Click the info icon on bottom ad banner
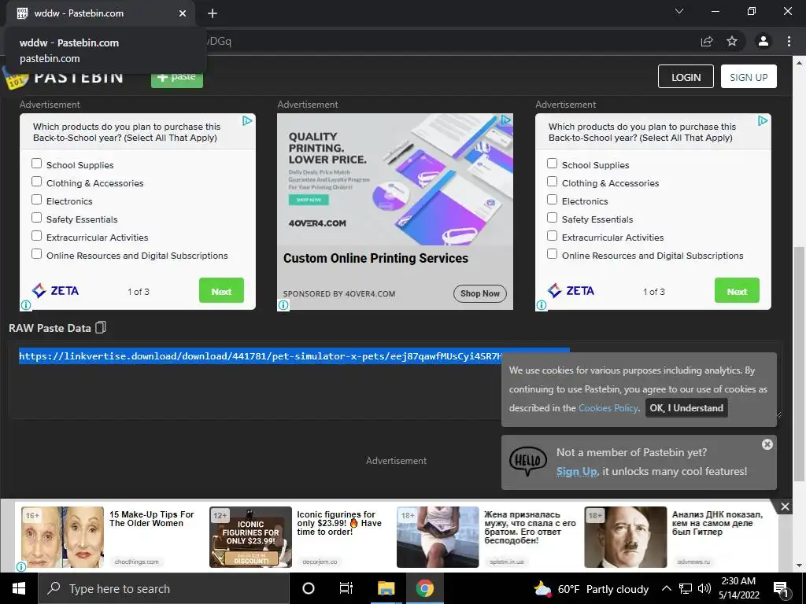 21,566
